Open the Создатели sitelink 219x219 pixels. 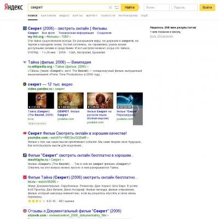point(104,33)
